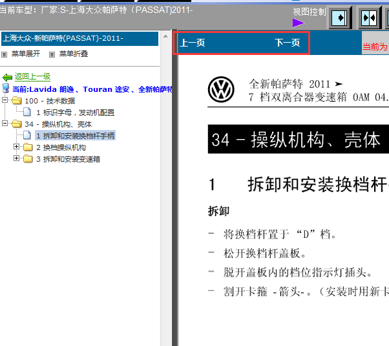Select 2 换档操纵机构 tree item

[x=61, y=147]
